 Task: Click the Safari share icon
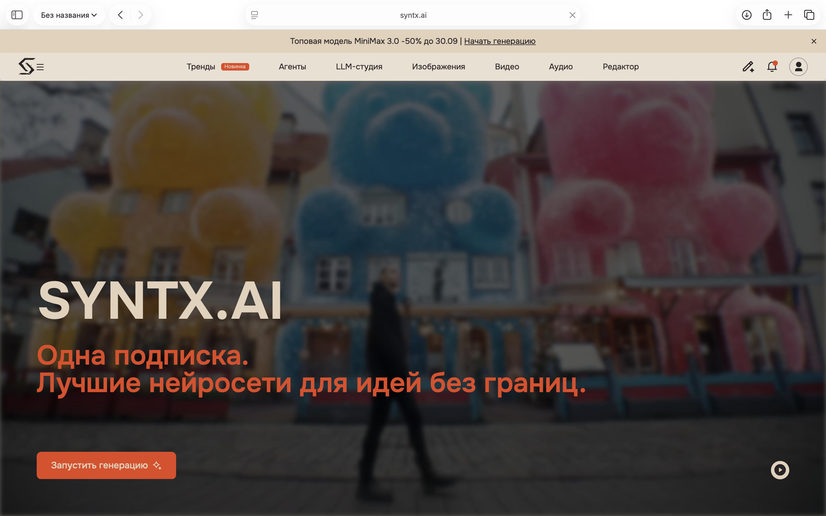[x=767, y=15]
